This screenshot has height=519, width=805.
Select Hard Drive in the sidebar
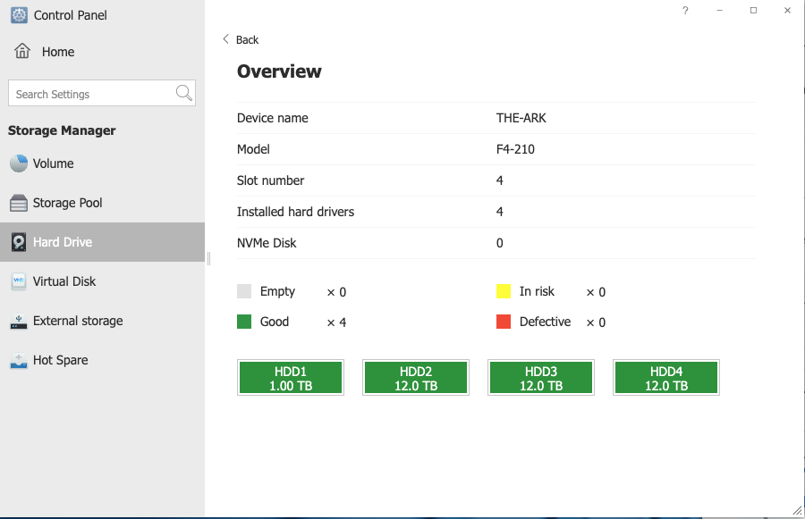(x=103, y=242)
